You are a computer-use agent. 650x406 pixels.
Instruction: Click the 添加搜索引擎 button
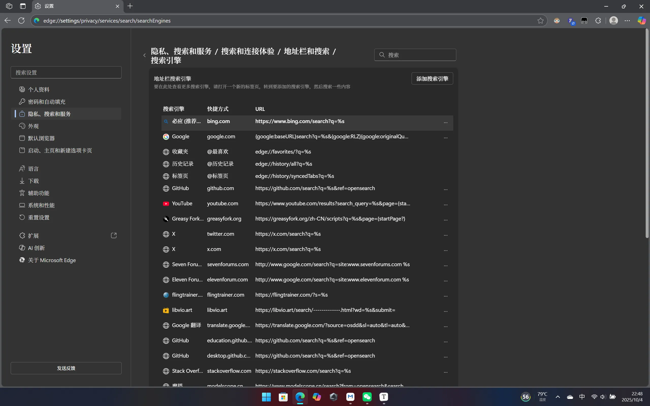[432, 78]
